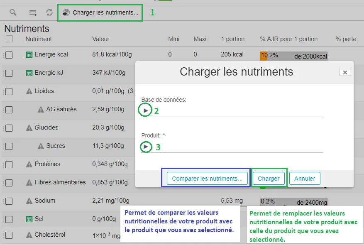Click value 0,348 g/100g for Protéines
Image resolution: width=364 pixels, height=245 pixels.
pyautogui.click(x=110, y=164)
